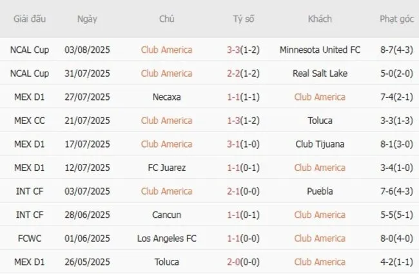Click the 03/08/2025 match date

(x=87, y=50)
